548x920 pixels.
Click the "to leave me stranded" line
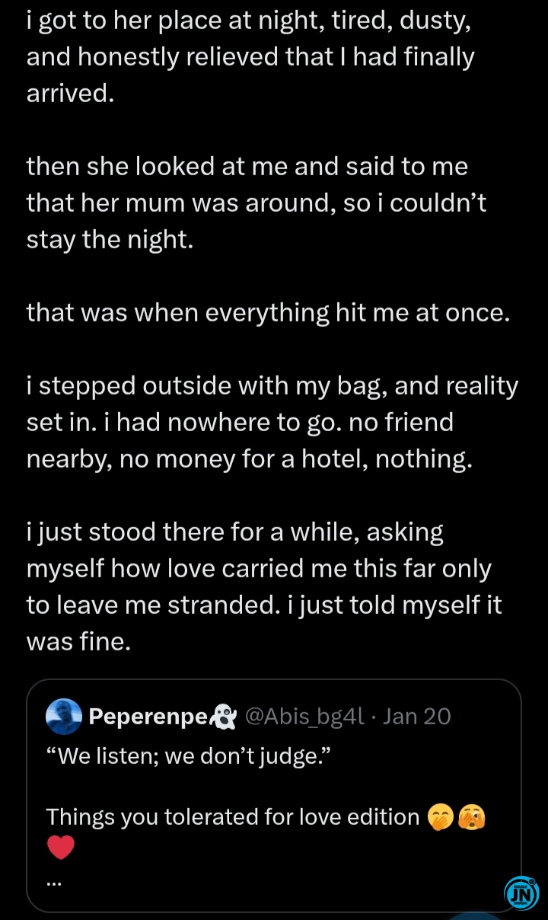click(x=263, y=605)
